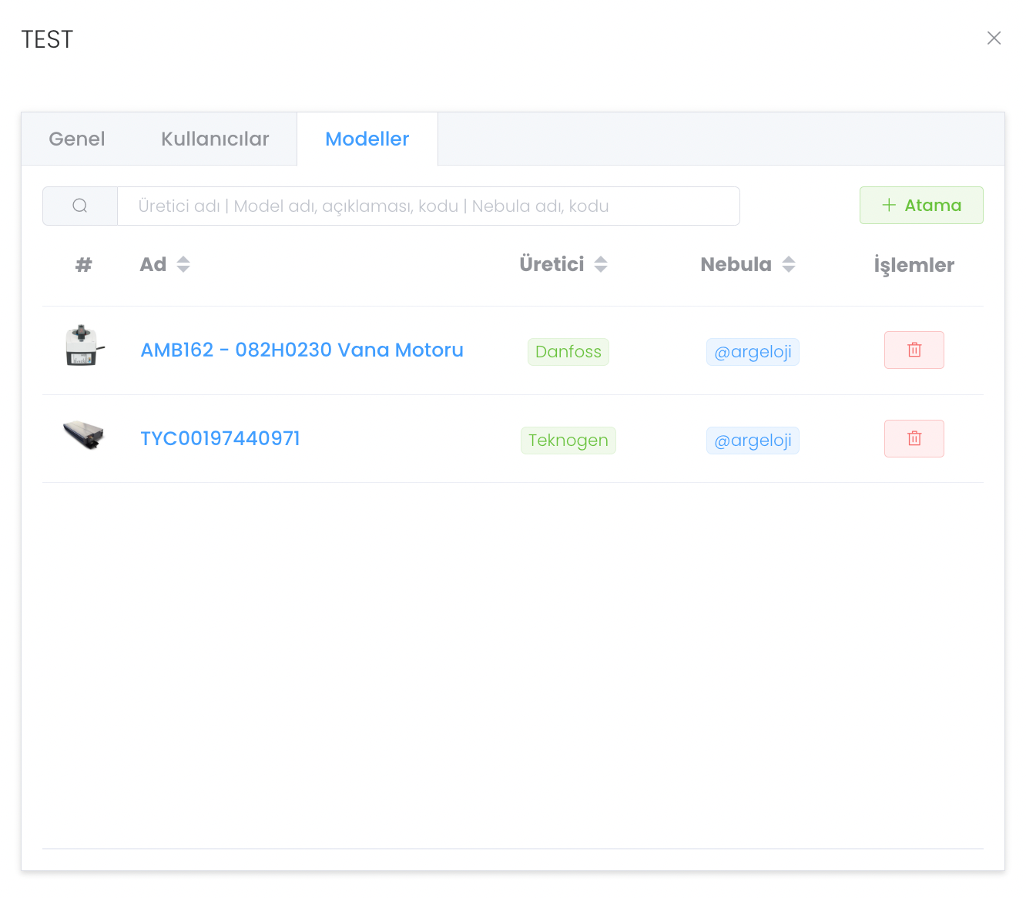
Task: Click the search magnifier icon
Action: pyautogui.click(x=80, y=206)
